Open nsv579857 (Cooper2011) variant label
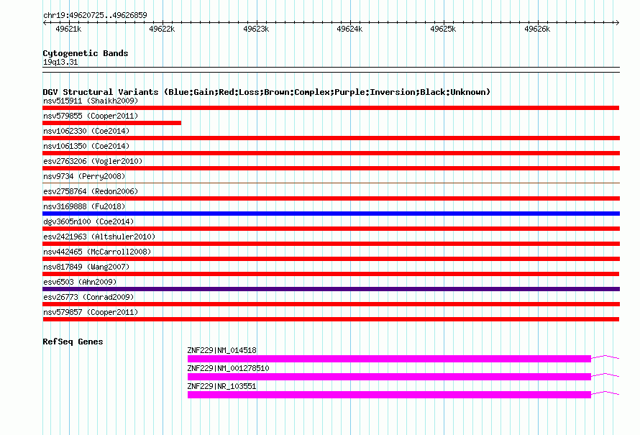Screen dimensions: 640x435 coord(91,312)
